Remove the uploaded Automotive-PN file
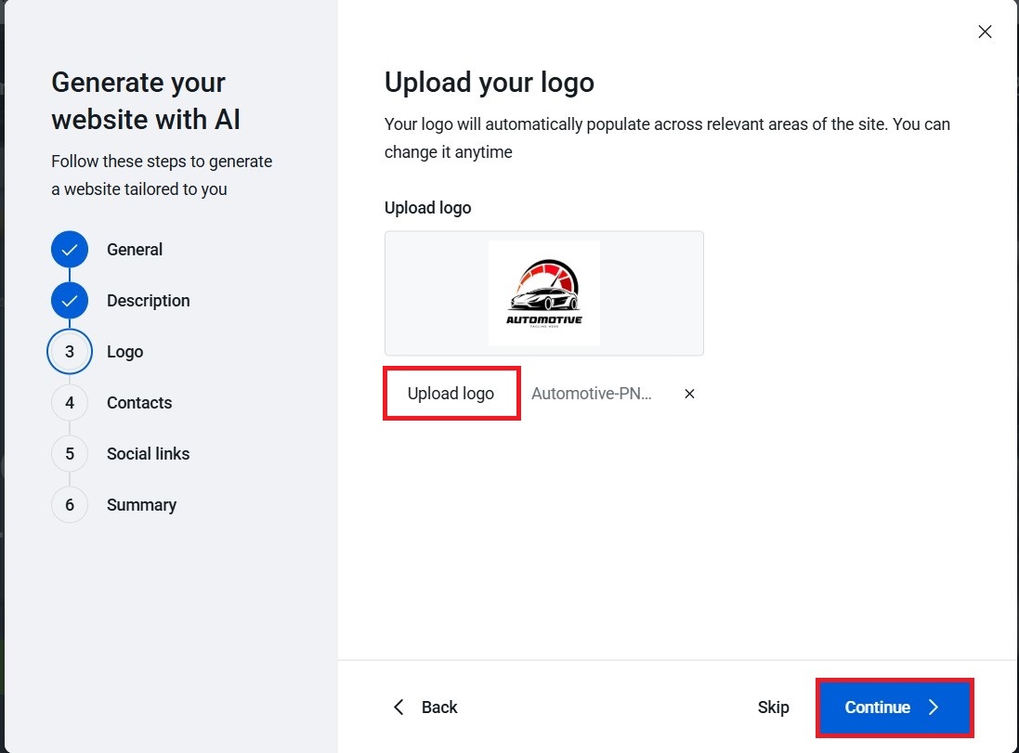1019x753 pixels. [689, 394]
